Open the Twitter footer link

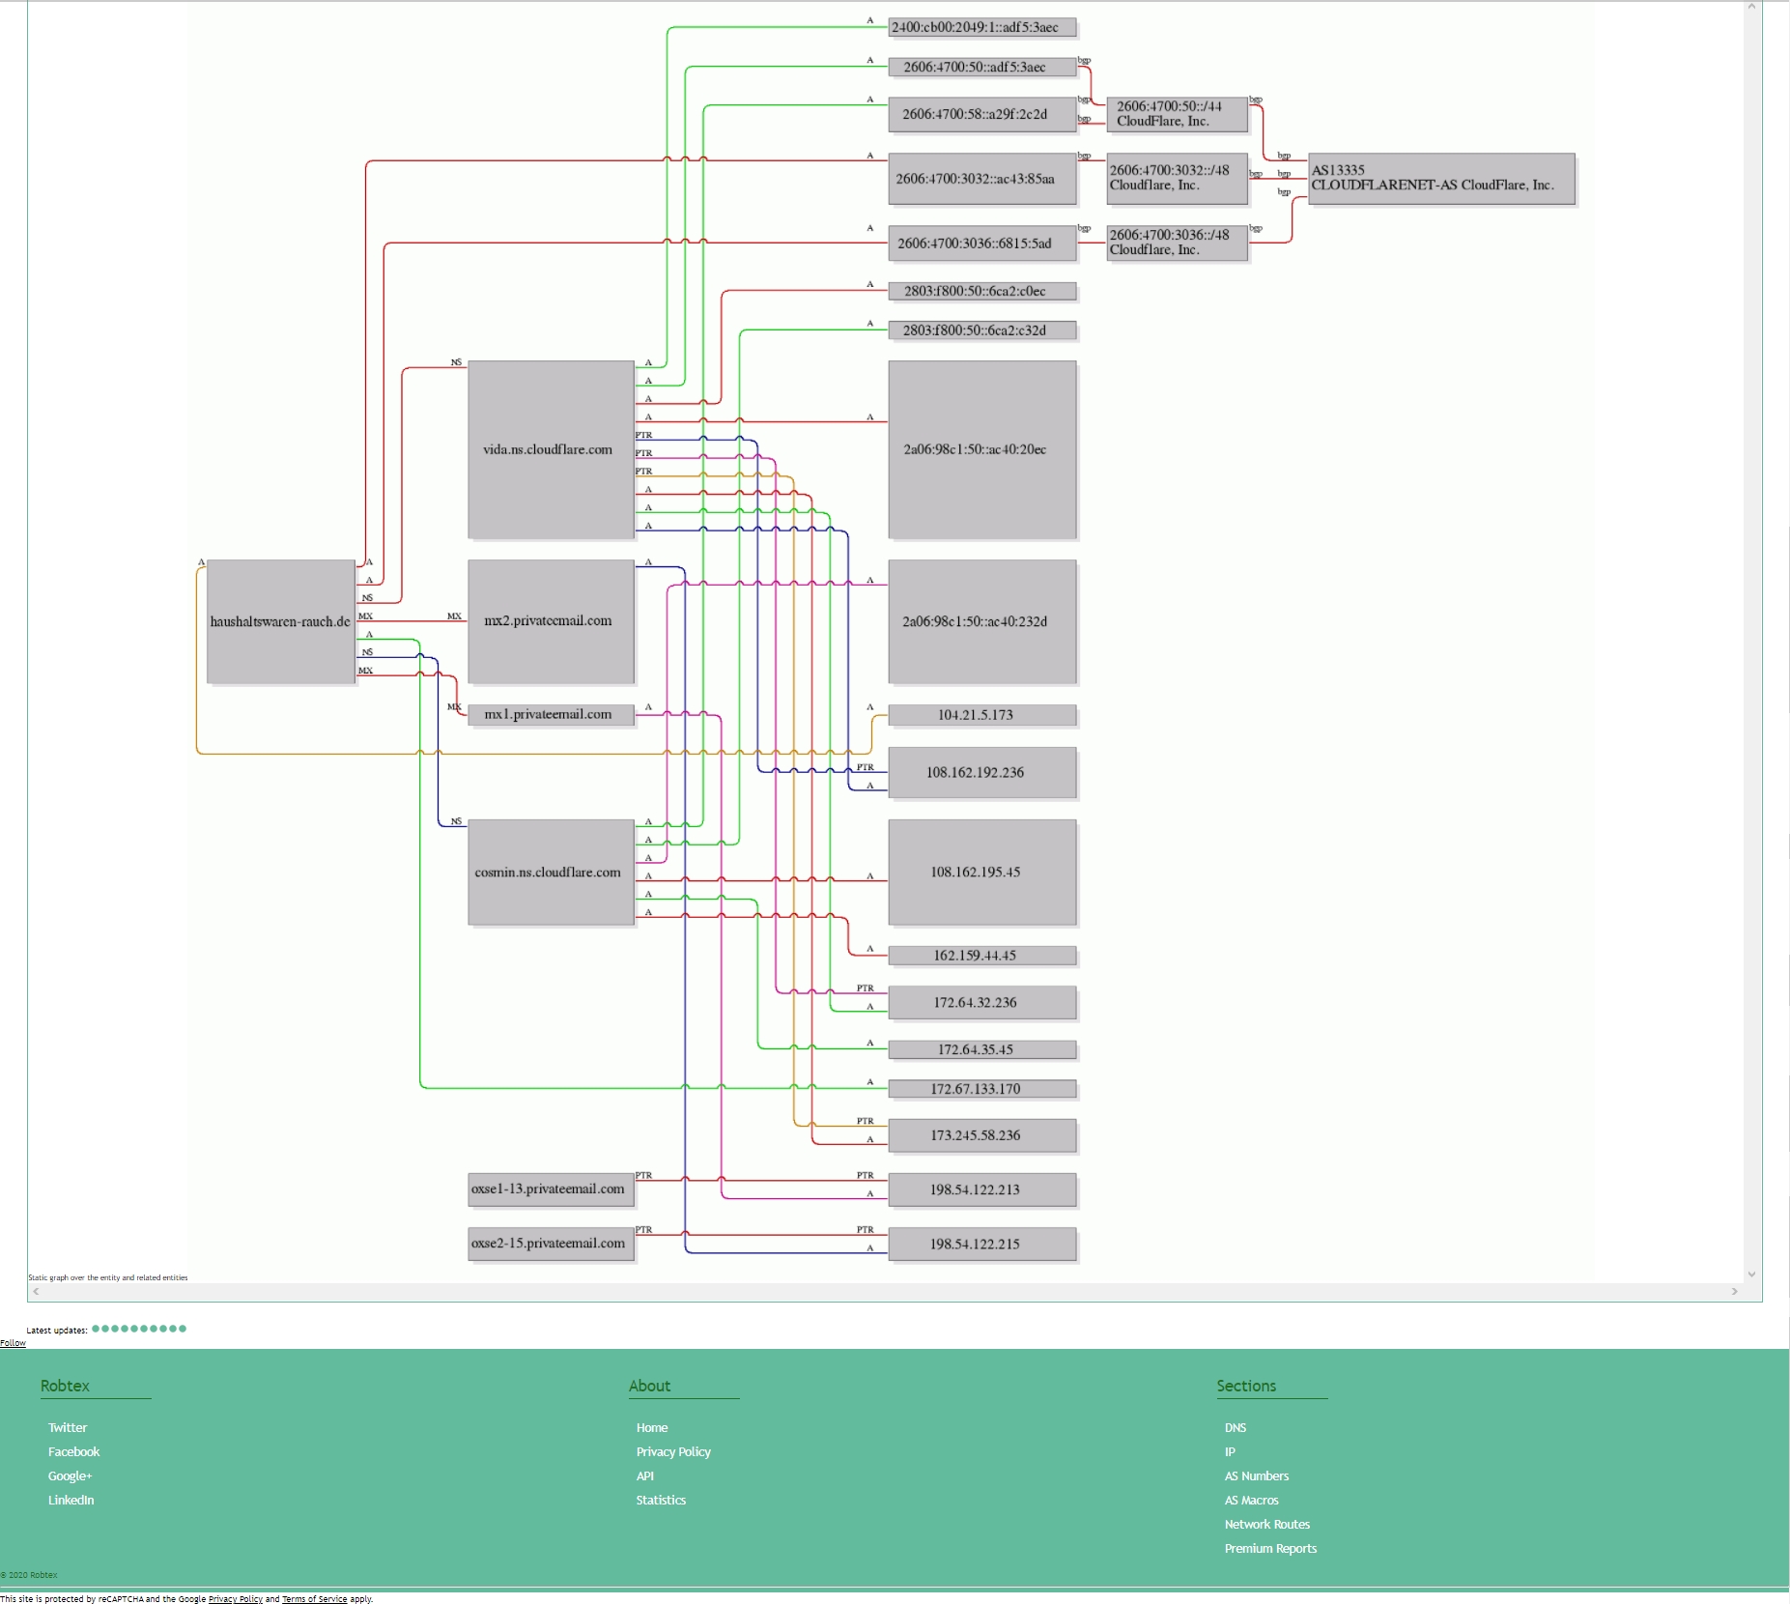pos(68,1427)
